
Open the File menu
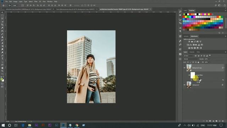click(6, 1)
